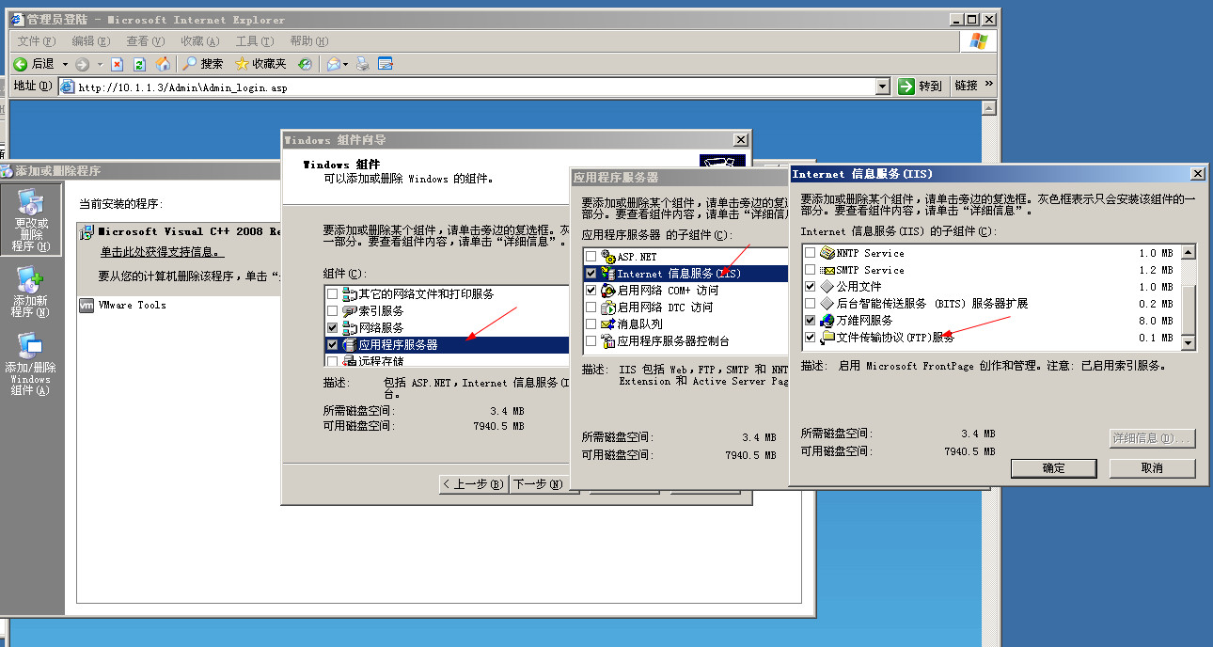Open Back button history dropdown arrow

pyautogui.click(x=65, y=64)
